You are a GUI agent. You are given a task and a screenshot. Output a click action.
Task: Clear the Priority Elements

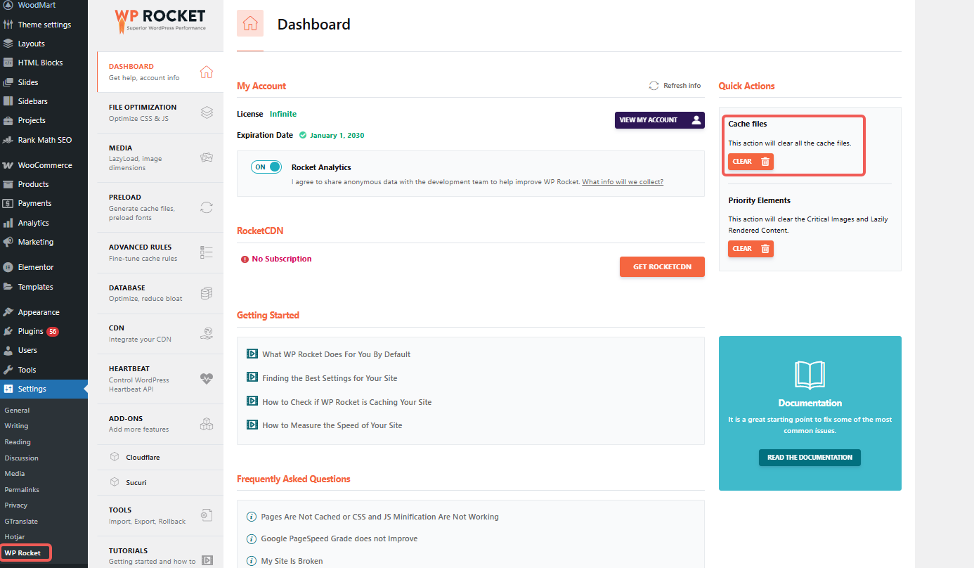tap(751, 249)
